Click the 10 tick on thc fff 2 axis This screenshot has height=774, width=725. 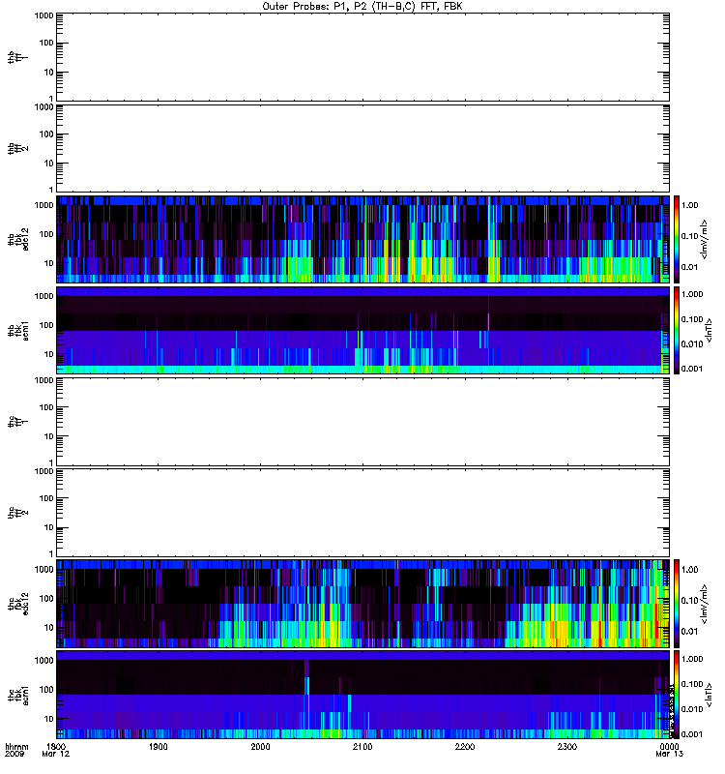click(x=49, y=527)
